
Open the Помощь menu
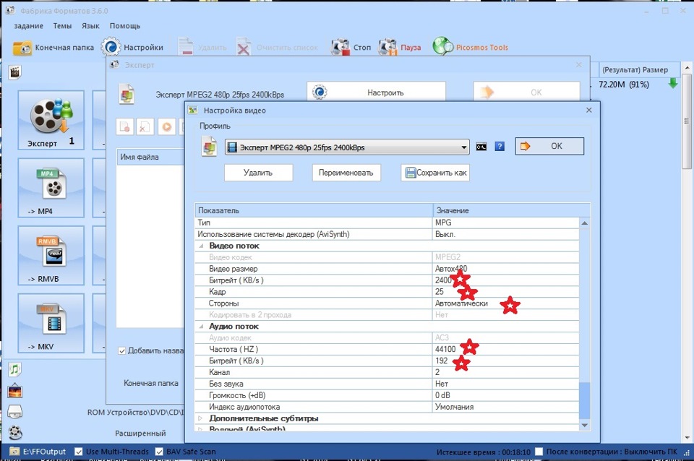pos(125,26)
